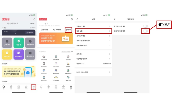Select the Home tab on full menu screen
Screen dimensions: 189x106
(41, 87)
